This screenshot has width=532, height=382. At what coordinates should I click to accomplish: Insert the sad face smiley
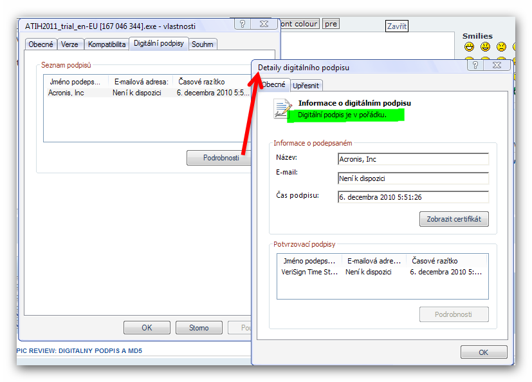coord(501,46)
